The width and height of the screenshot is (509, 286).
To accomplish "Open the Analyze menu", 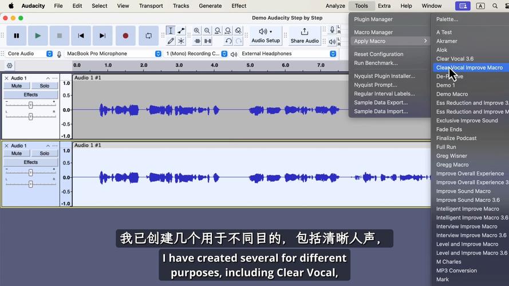I will click(336, 6).
